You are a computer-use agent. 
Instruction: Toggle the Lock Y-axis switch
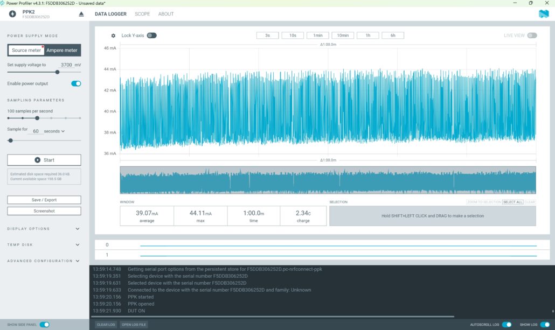click(x=151, y=36)
